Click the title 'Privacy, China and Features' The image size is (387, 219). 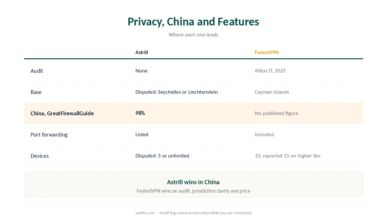coord(193,22)
